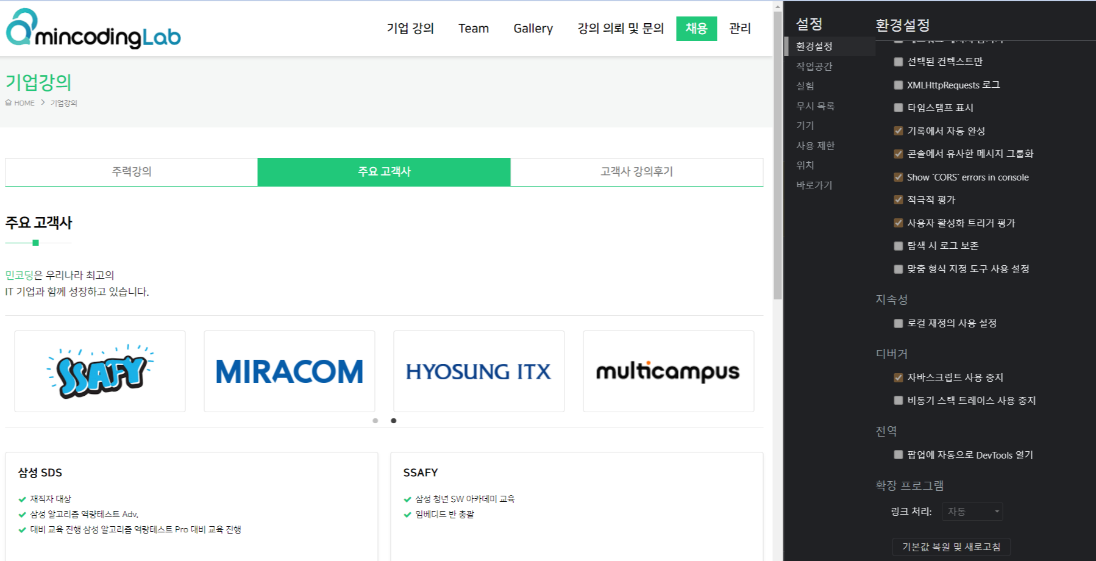Image resolution: width=1096 pixels, height=561 pixels.
Task: Enable 로컬 재정의 사용 설정 checkbox
Action: pos(899,323)
